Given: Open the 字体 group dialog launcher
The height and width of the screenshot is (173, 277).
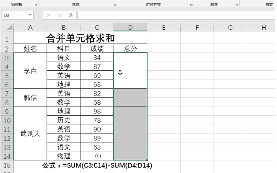Looking at the screenshot, I should 115,5.
